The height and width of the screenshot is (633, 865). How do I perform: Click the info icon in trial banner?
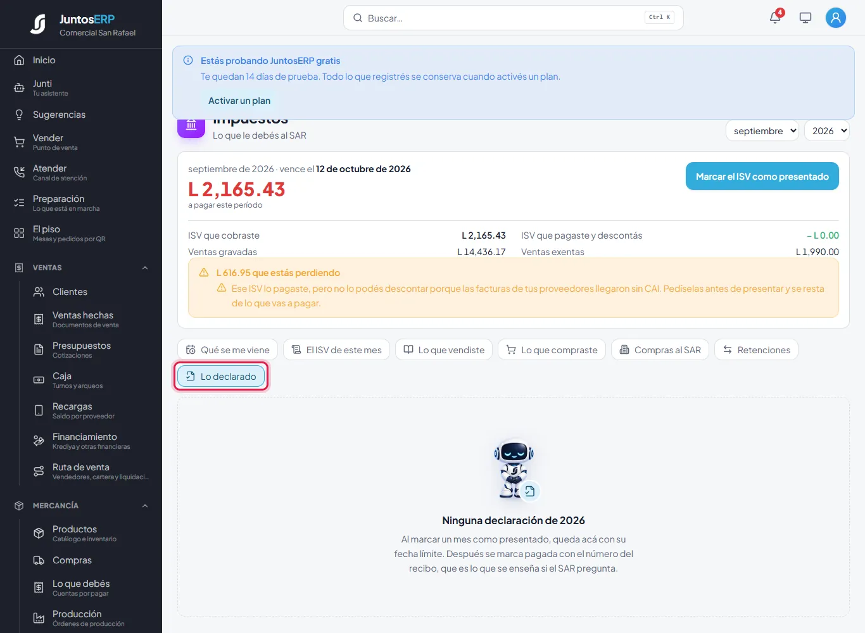[188, 61]
